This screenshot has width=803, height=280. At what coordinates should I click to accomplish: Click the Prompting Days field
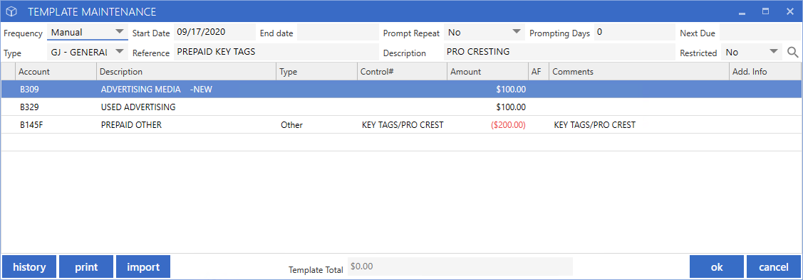pos(635,33)
